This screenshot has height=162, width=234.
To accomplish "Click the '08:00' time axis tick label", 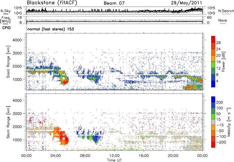I will [85, 156].
